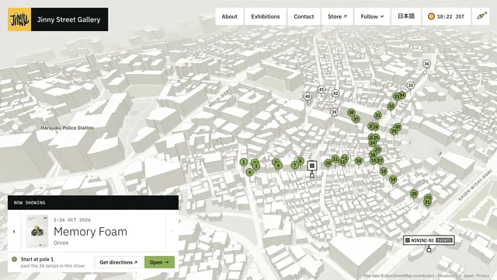Toggle the 10:22 JST time indicator
This screenshot has height=280, width=497.
pos(446,16)
